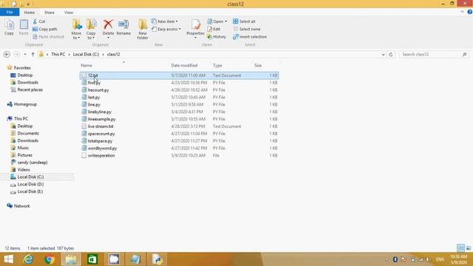Minimize the ribbon with chevron
The width and height of the screenshot is (473, 266).
[462, 12]
